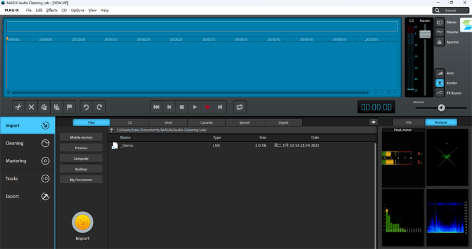Open the Options menu
The width and height of the screenshot is (472, 249).
tap(77, 10)
